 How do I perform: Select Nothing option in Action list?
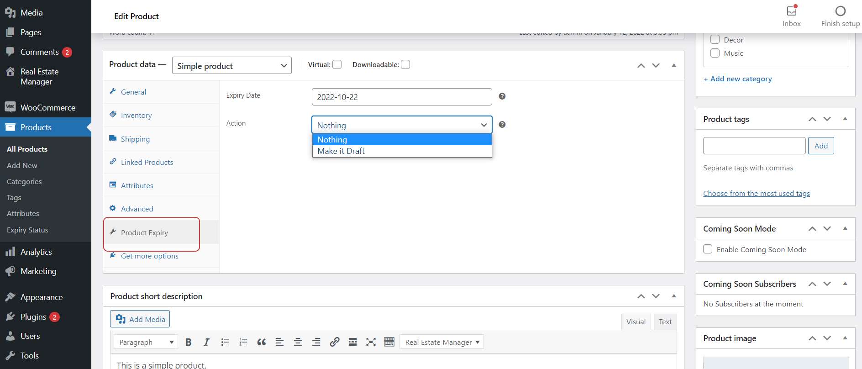tap(402, 139)
